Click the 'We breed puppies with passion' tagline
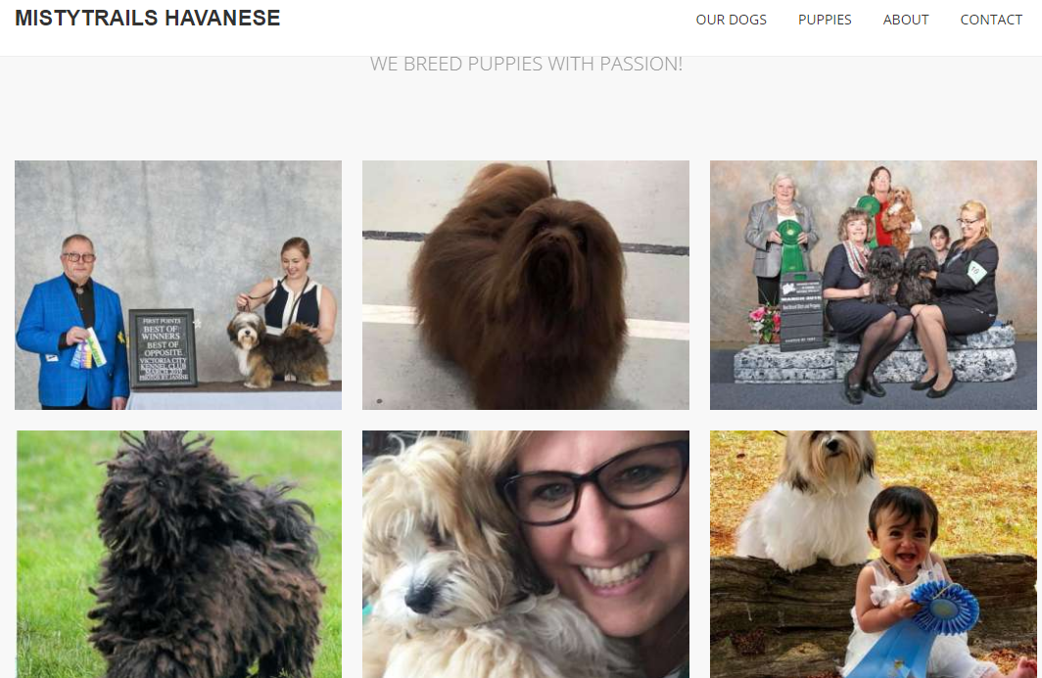The height and width of the screenshot is (678, 1042). coord(526,64)
